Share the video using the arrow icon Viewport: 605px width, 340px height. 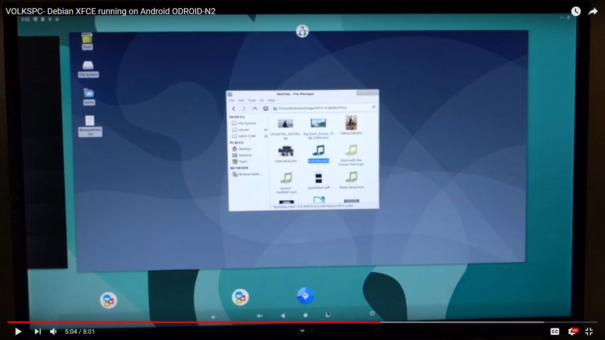point(593,11)
